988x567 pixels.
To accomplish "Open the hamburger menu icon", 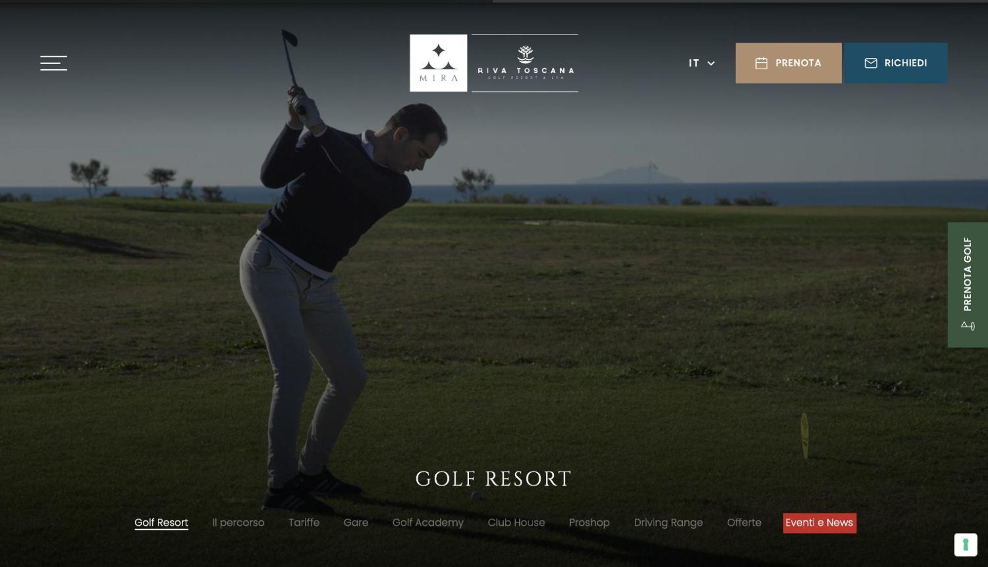I will [x=53, y=63].
